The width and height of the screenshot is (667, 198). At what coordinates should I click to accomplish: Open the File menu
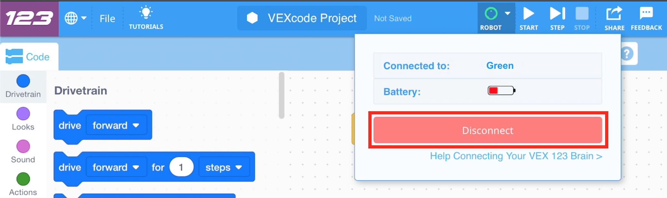pyautogui.click(x=107, y=18)
